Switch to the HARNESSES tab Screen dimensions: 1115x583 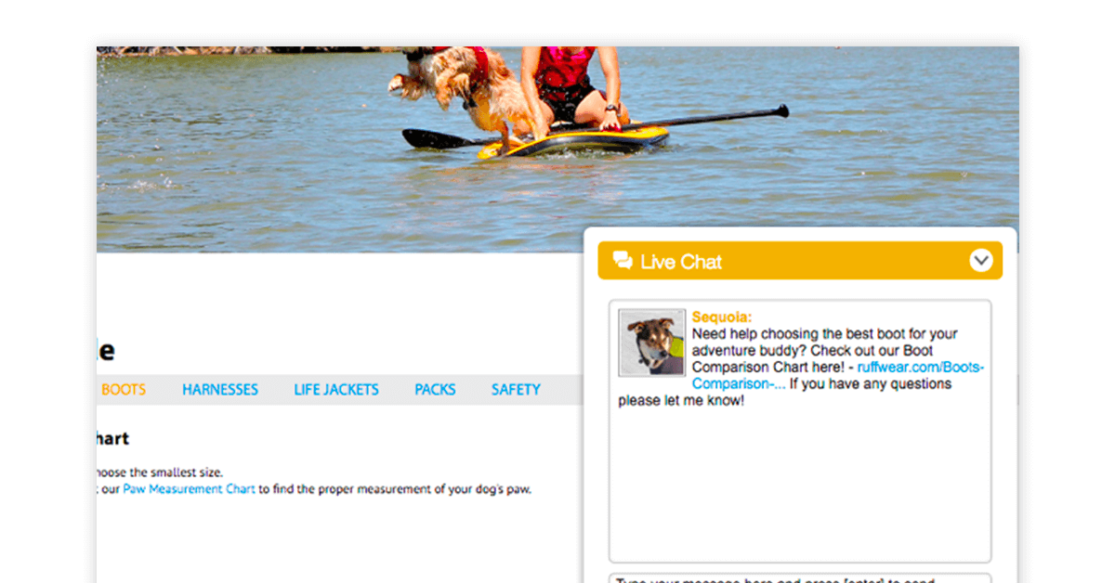pyautogui.click(x=220, y=390)
